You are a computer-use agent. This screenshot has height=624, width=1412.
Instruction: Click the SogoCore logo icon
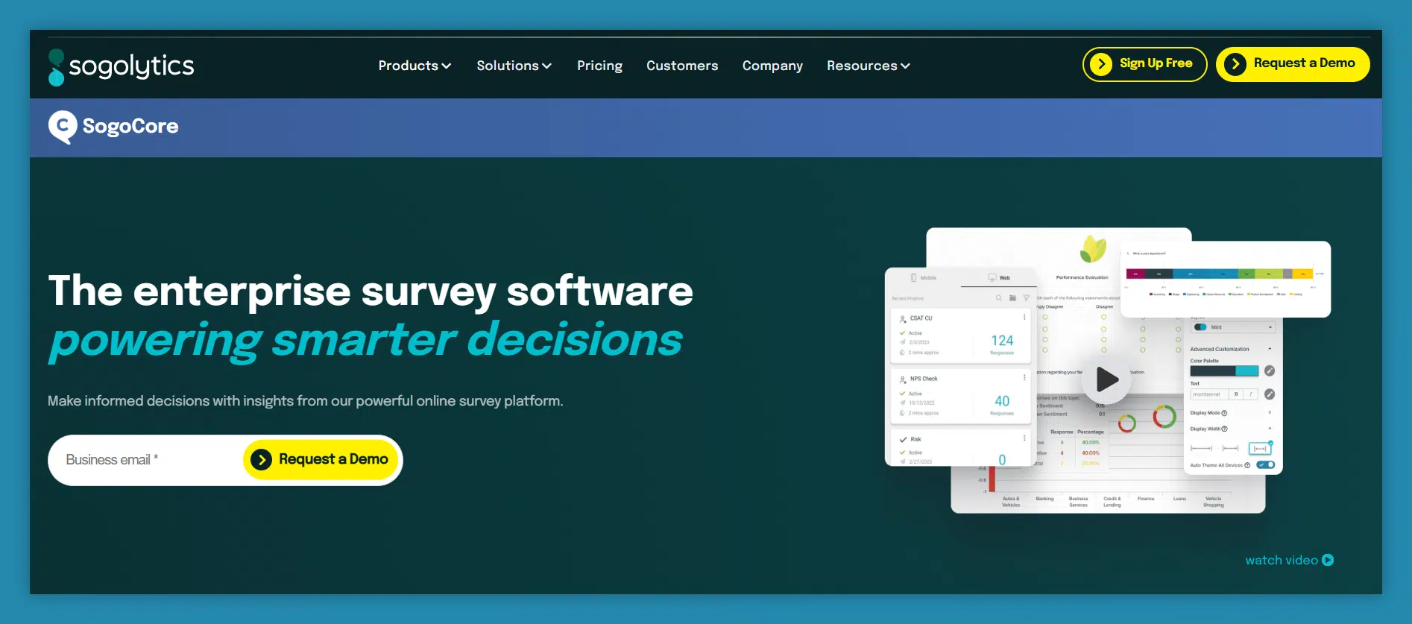coord(63,127)
